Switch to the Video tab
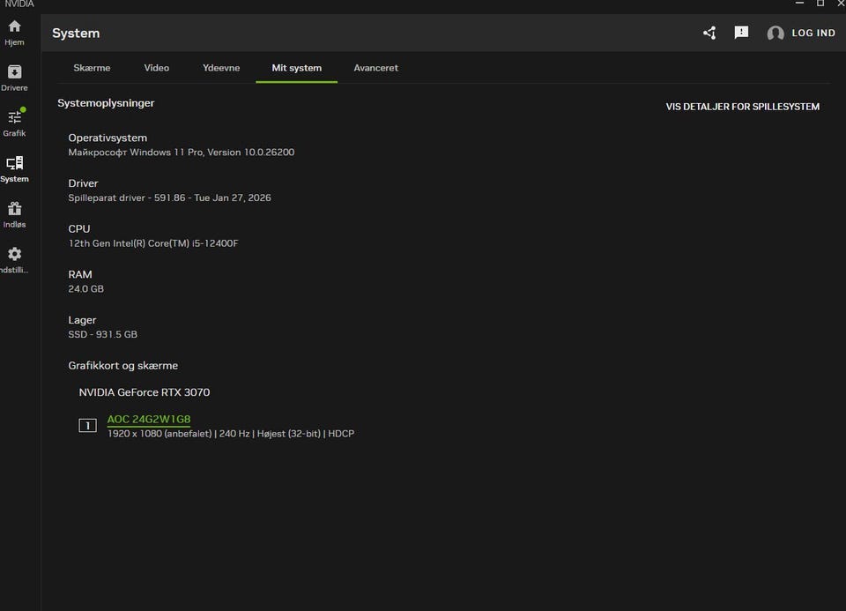Viewport: 846px width, 611px height. pyautogui.click(x=157, y=68)
